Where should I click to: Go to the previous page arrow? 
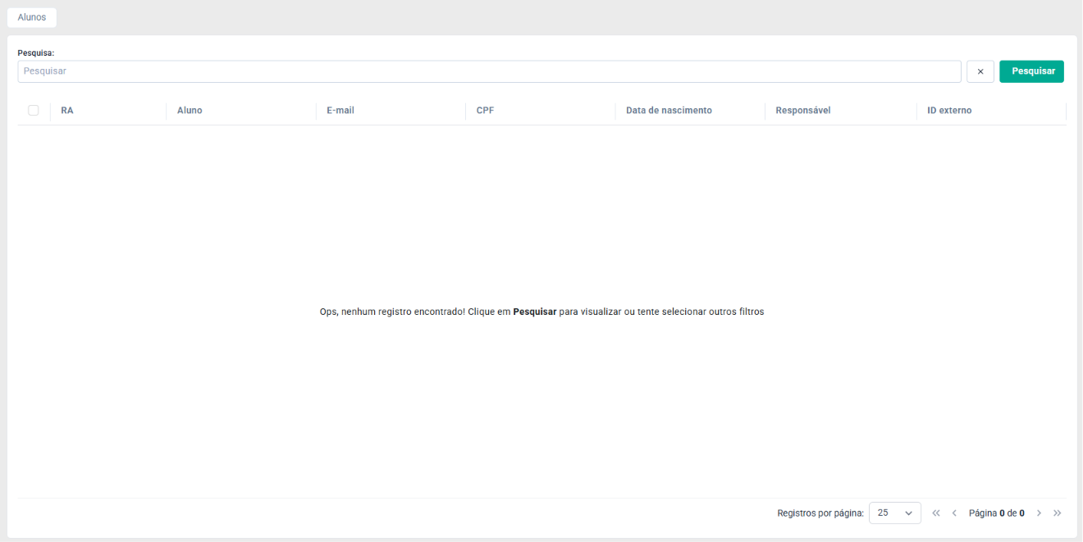point(954,513)
